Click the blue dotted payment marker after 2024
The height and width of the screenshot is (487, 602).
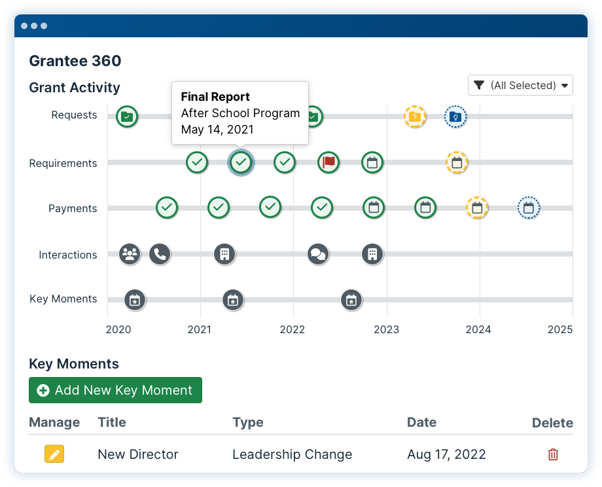tap(529, 207)
